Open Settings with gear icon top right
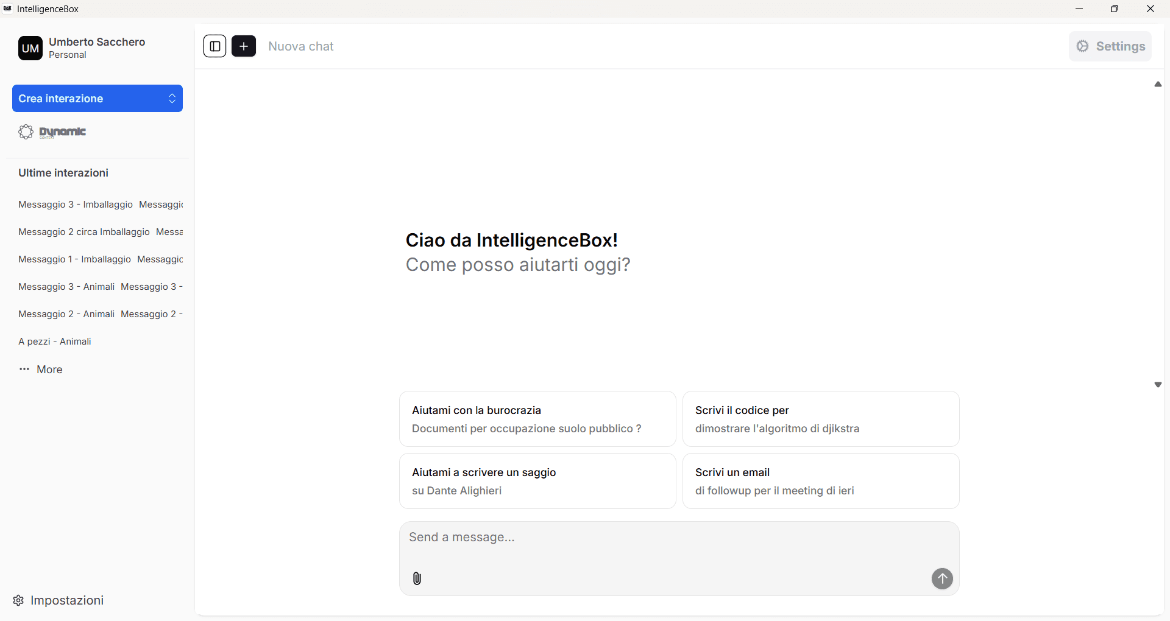The image size is (1170, 621). tap(1110, 46)
